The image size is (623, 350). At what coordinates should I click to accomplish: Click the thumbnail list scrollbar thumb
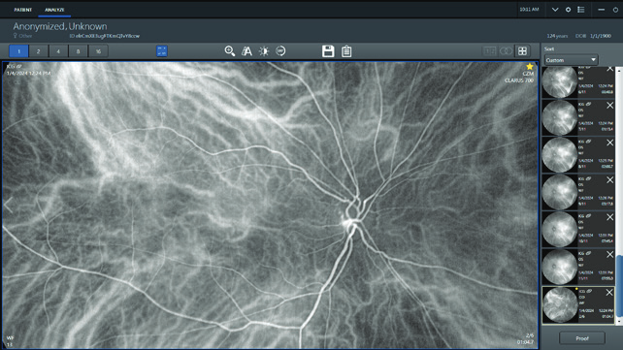click(x=619, y=286)
